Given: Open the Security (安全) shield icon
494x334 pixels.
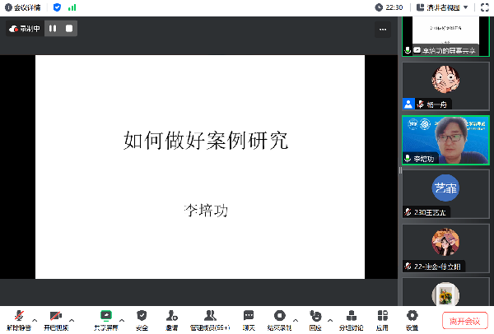Looking at the screenshot, I should [142, 317].
